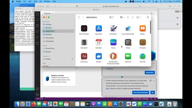This screenshot has height=108, width=192.
Task: Select Downloads in Finder sidebar
Action: 58,41
